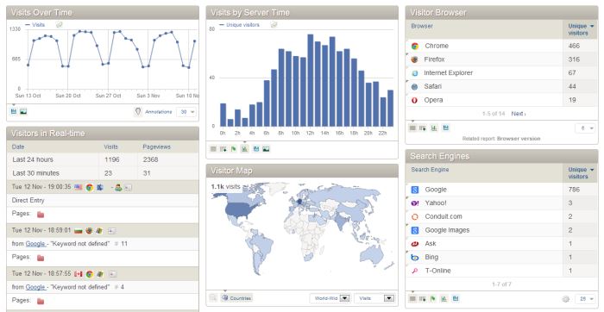Screen dimensions: 604x312
Task: Click export icon in Visitor Browser widget
Action: pos(446,128)
